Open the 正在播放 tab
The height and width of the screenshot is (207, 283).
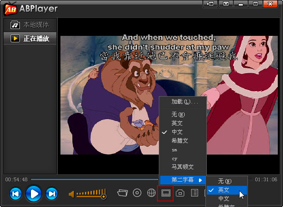[30, 38]
